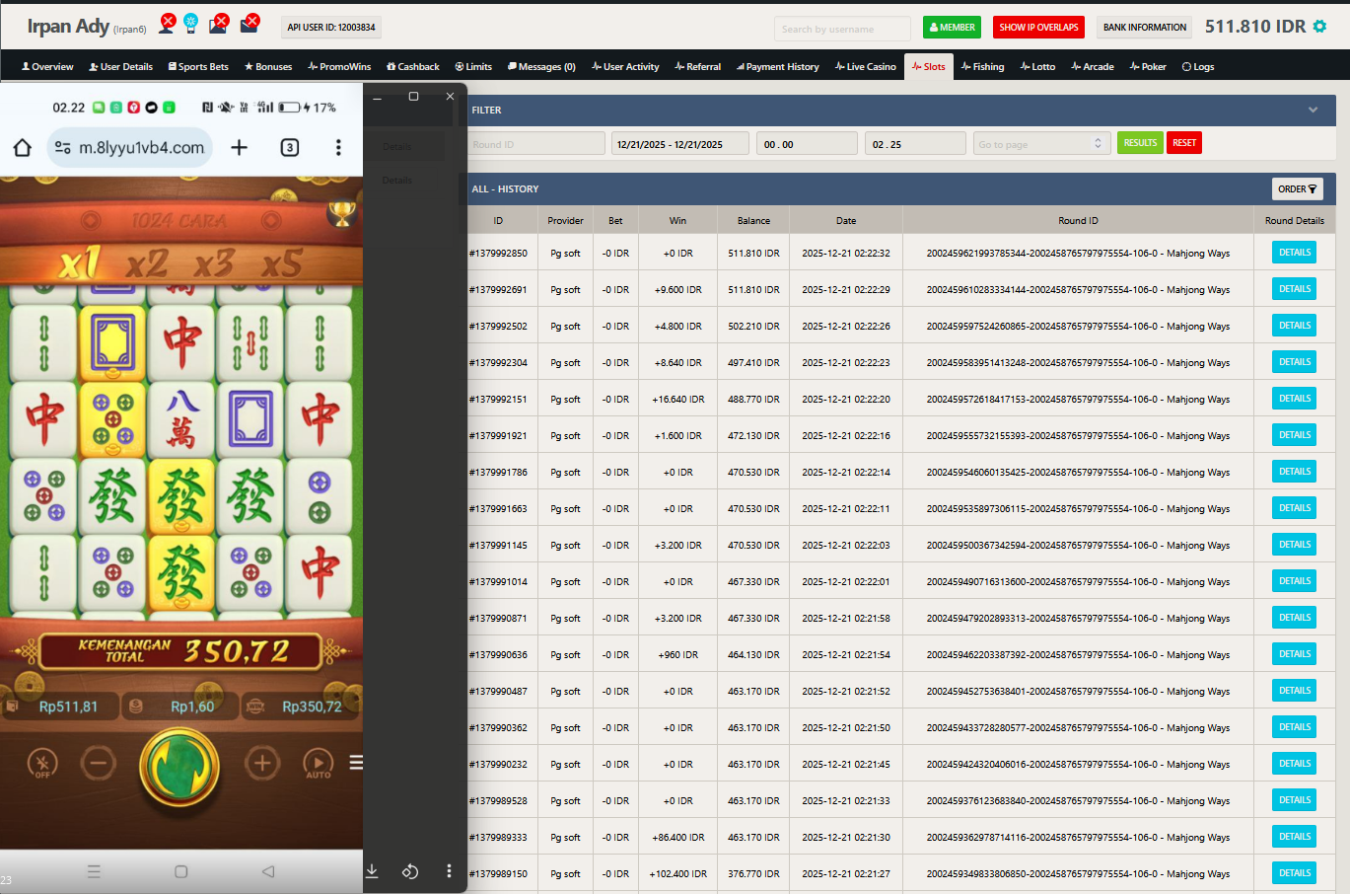Open phone browser three-dot menu

click(338, 147)
